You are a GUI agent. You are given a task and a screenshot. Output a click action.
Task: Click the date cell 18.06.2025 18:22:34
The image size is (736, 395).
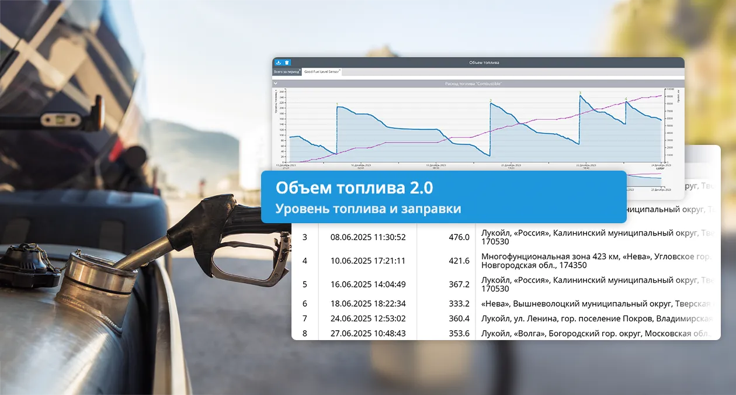point(368,303)
